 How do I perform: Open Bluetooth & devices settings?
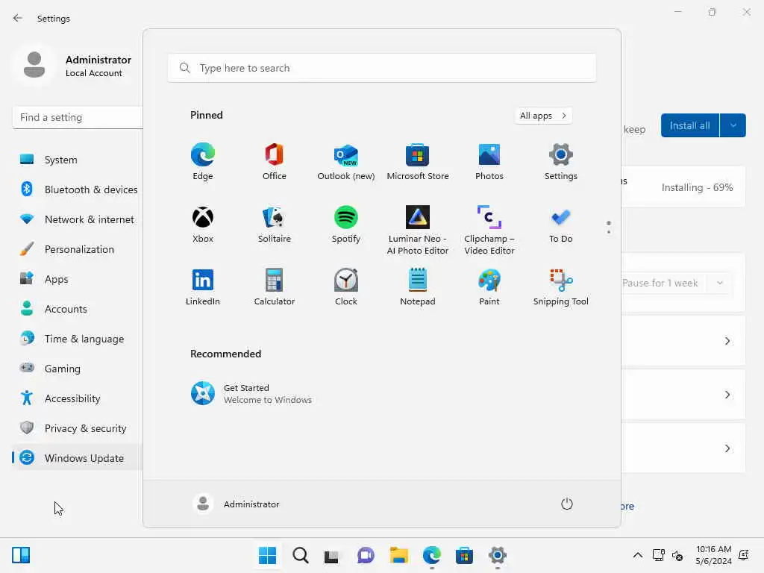pyautogui.click(x=78, y=190)
